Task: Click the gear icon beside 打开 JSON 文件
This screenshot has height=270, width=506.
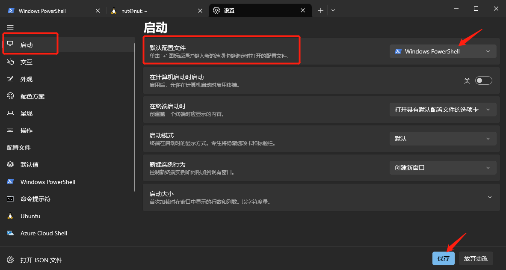Action: pos(10,260)
